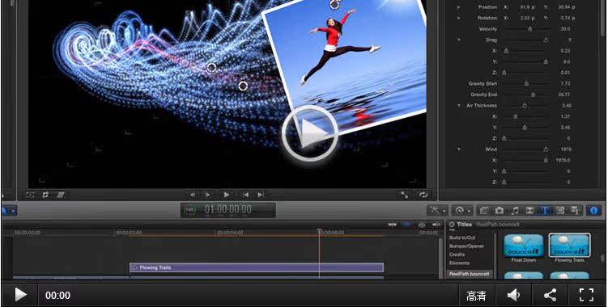Play the project in the viewer transport

[227, 195]
